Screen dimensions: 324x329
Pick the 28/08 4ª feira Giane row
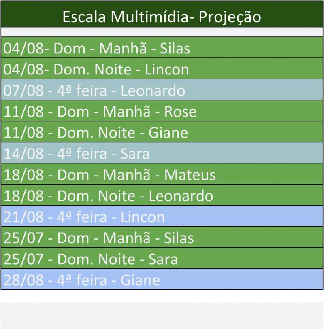pos(162,280)
